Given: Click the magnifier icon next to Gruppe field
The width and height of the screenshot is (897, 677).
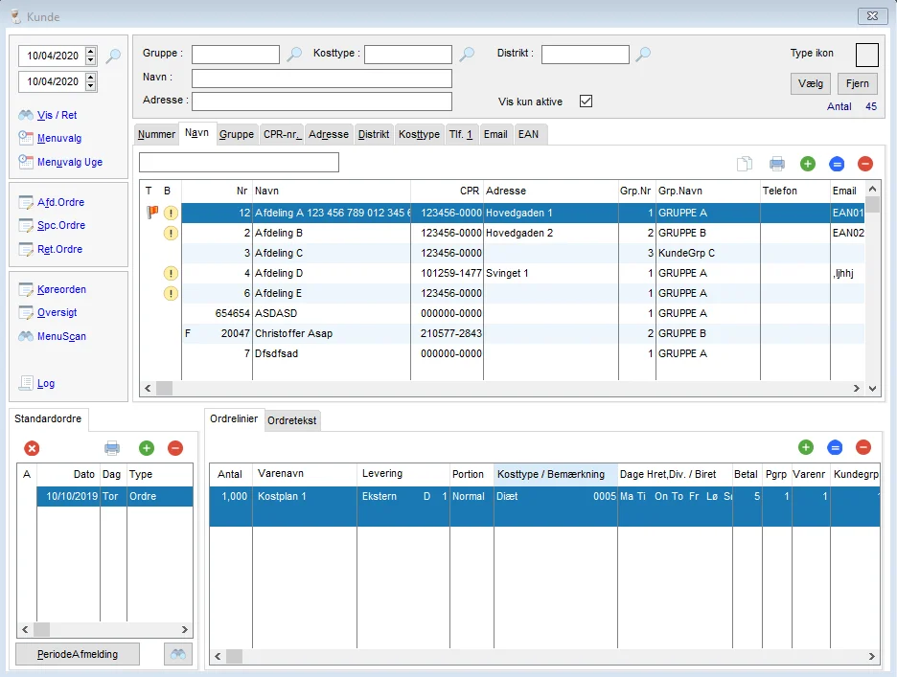Looking at the screenshot, I should [294, 55].
